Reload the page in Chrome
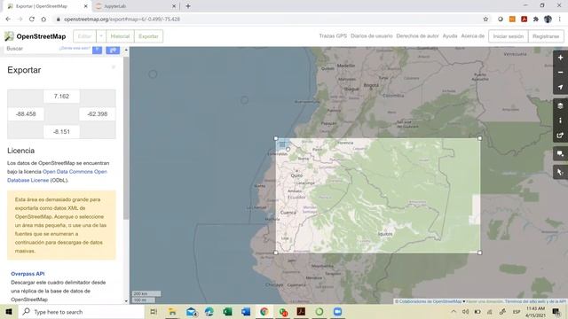The width and height of the screenshot is (568, 319). point(32,19)
